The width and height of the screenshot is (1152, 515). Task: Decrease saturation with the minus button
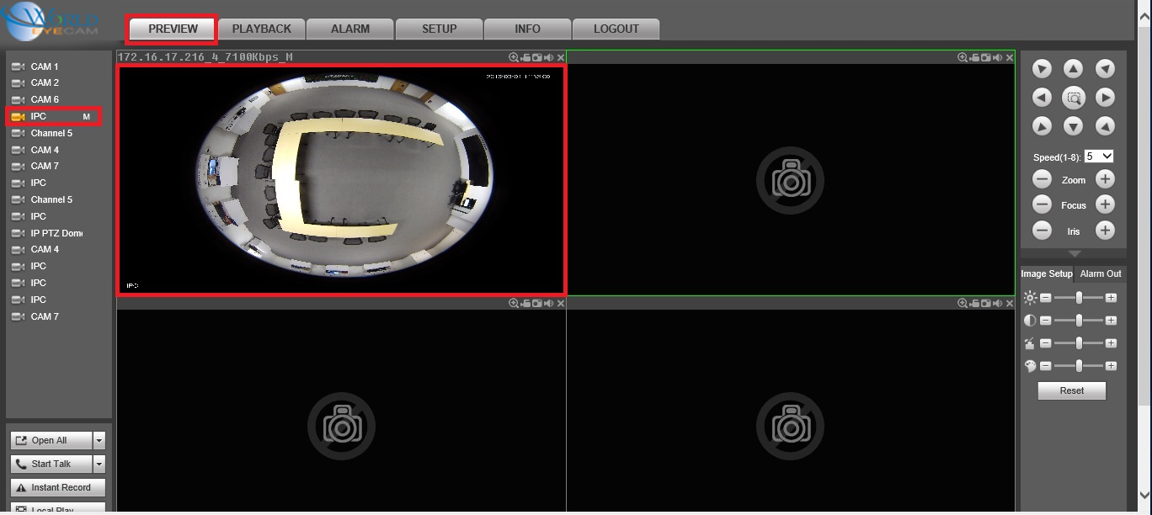coord(1046,343)
